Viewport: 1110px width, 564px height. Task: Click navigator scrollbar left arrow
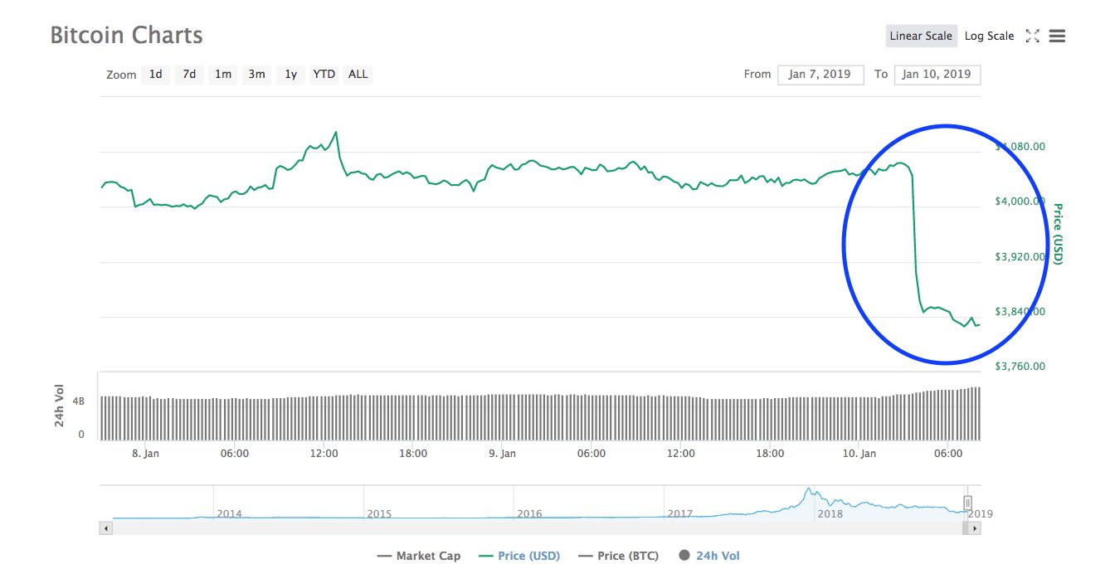tap(105, 528)
